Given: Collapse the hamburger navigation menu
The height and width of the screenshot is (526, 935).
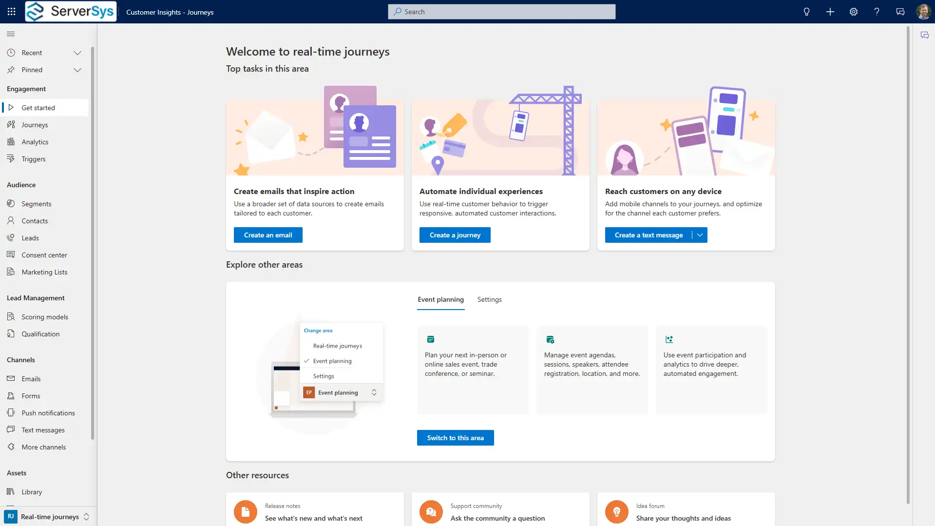Looking at the screenshot, I should [x=11, y=34].
